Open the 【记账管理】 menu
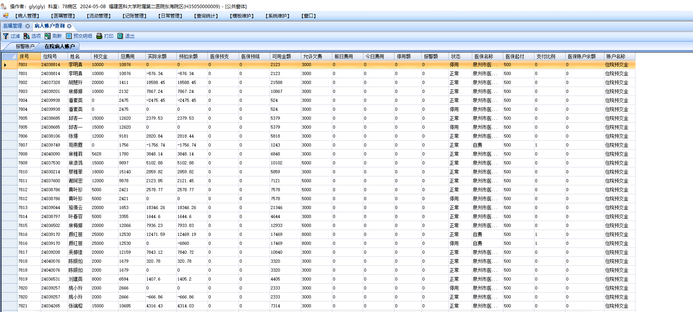This screenshot has height=312, width=693. [x=134, y=16]
